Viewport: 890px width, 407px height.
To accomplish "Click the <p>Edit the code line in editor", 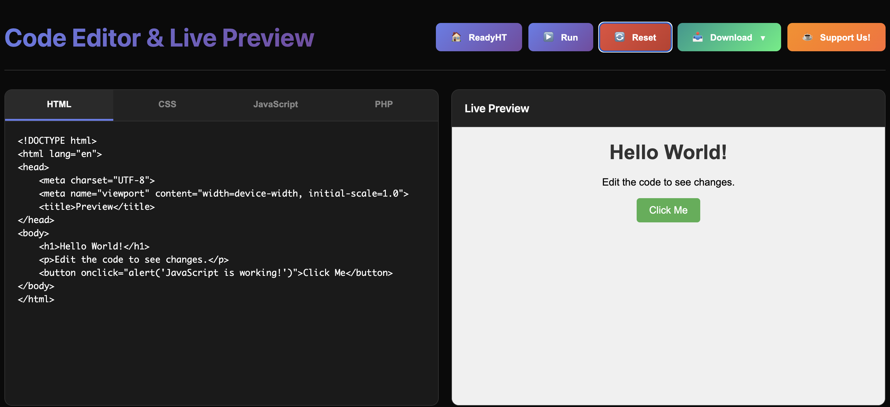I will (134, 259).
